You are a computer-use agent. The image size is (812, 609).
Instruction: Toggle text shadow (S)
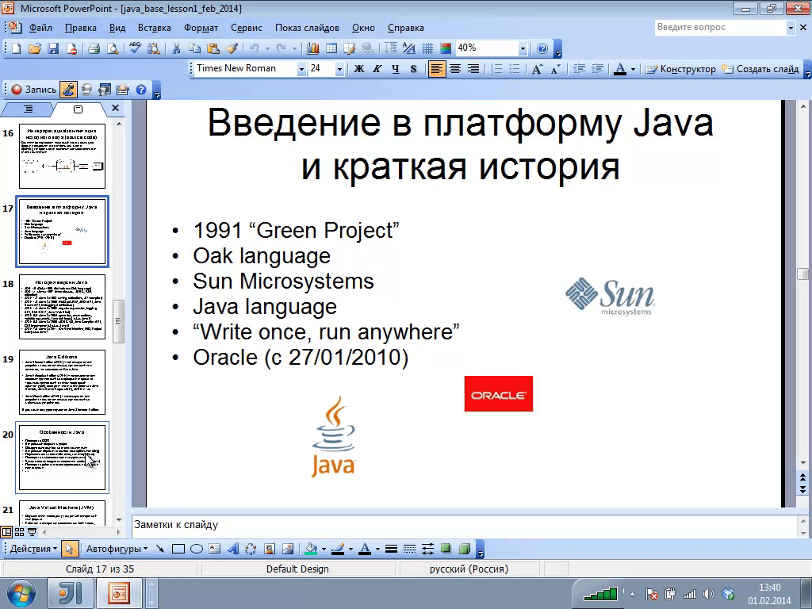point(413,69)
